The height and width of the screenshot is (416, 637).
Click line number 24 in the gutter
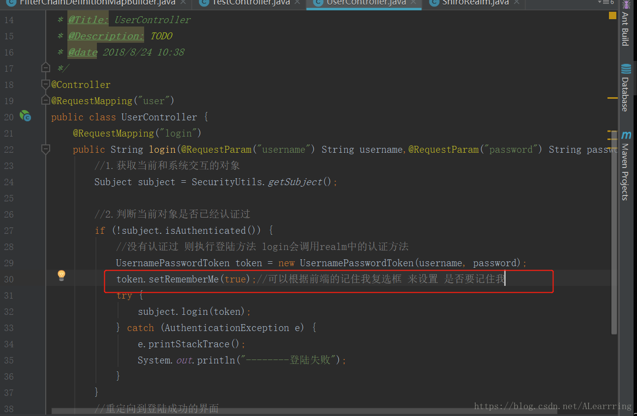tap(9, 182)
